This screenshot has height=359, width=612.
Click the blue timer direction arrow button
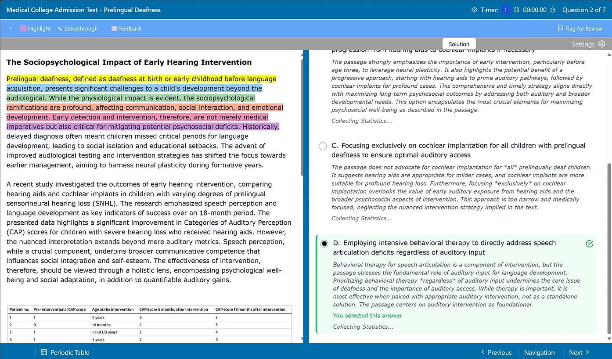[x=505, y=10]
